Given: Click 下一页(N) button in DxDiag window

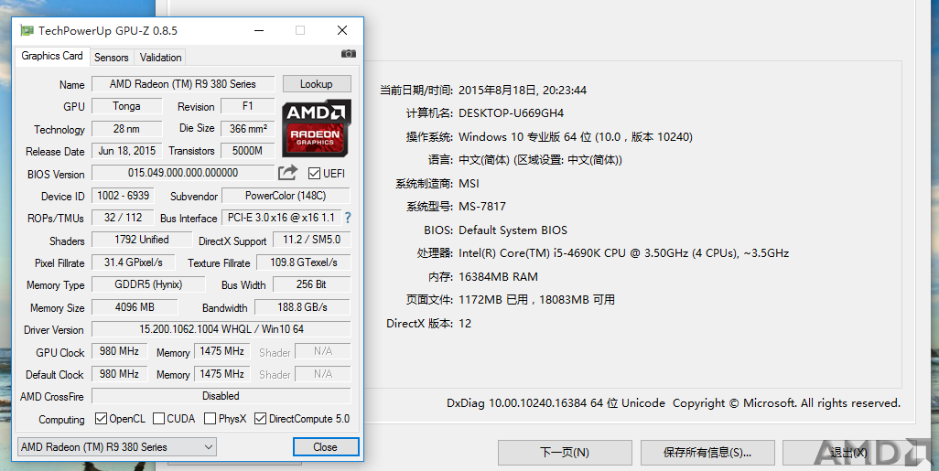Looking at the screenshot, I should (x=565, y=453).
